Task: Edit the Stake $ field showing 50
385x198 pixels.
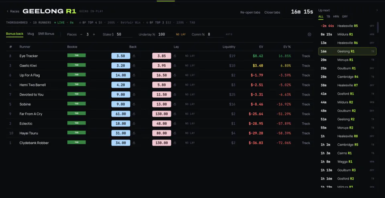Action: (x=124, y=34)
